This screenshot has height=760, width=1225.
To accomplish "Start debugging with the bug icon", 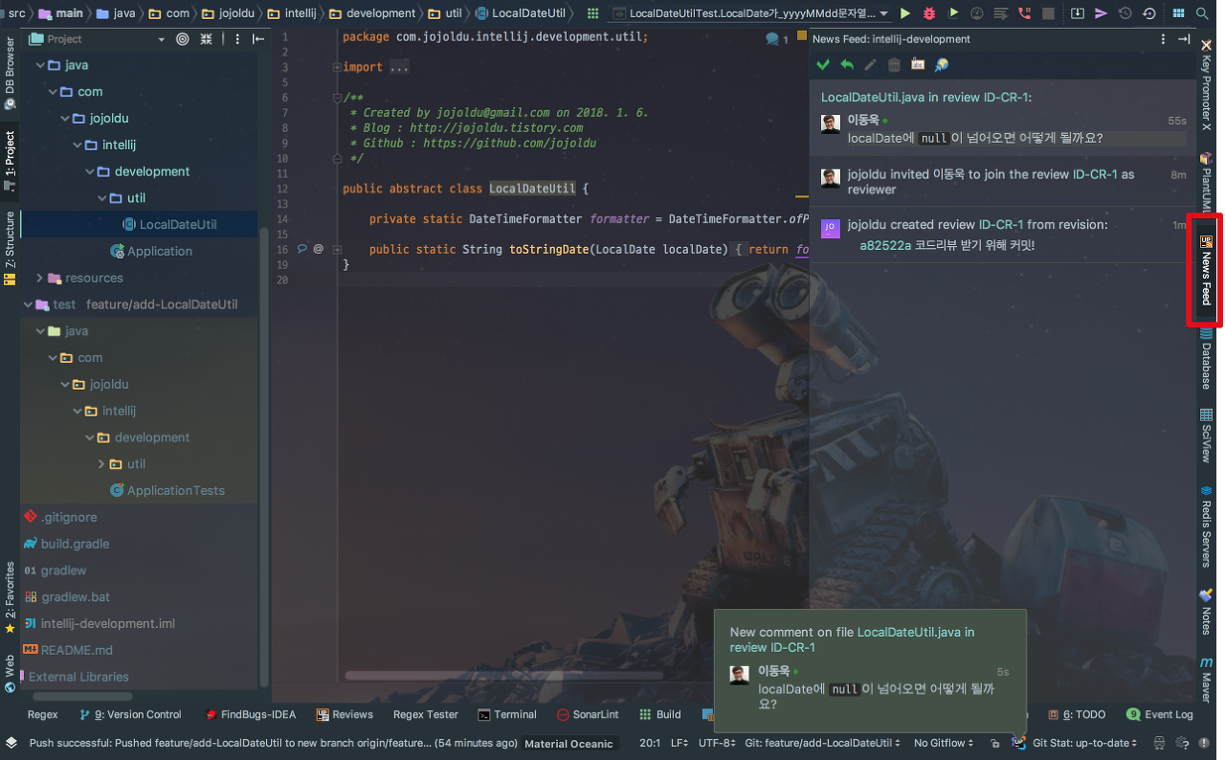I will pos(929,13).
